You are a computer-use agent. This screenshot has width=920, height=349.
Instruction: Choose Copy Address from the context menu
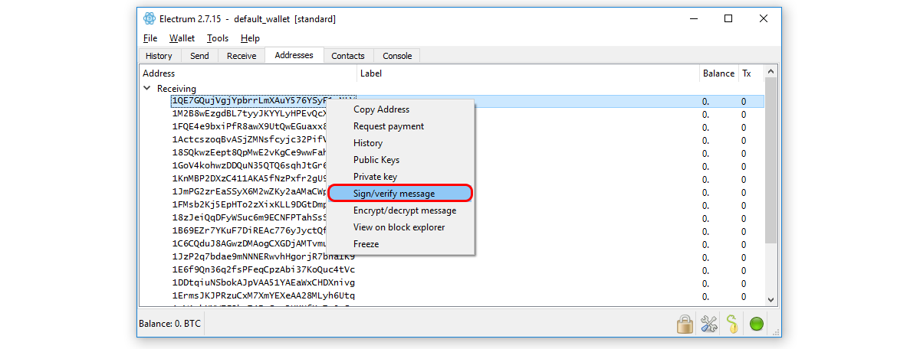pyautogui.click(x=401, y=109)
